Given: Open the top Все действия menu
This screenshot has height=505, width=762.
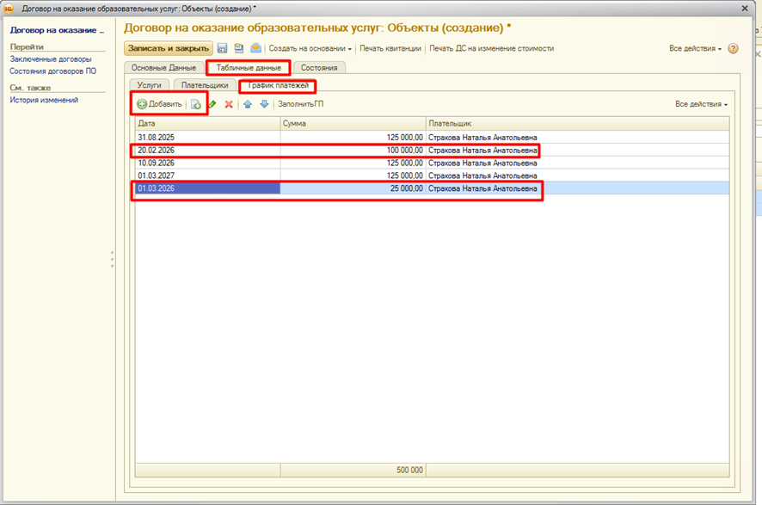Looking at the screenshot, I should 695,49.
